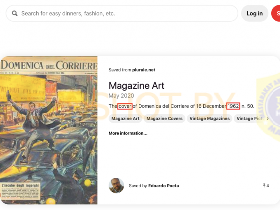Click the Log in button
Image resolution: width=280 pixels, height=210 pixels.
(254, 13)
